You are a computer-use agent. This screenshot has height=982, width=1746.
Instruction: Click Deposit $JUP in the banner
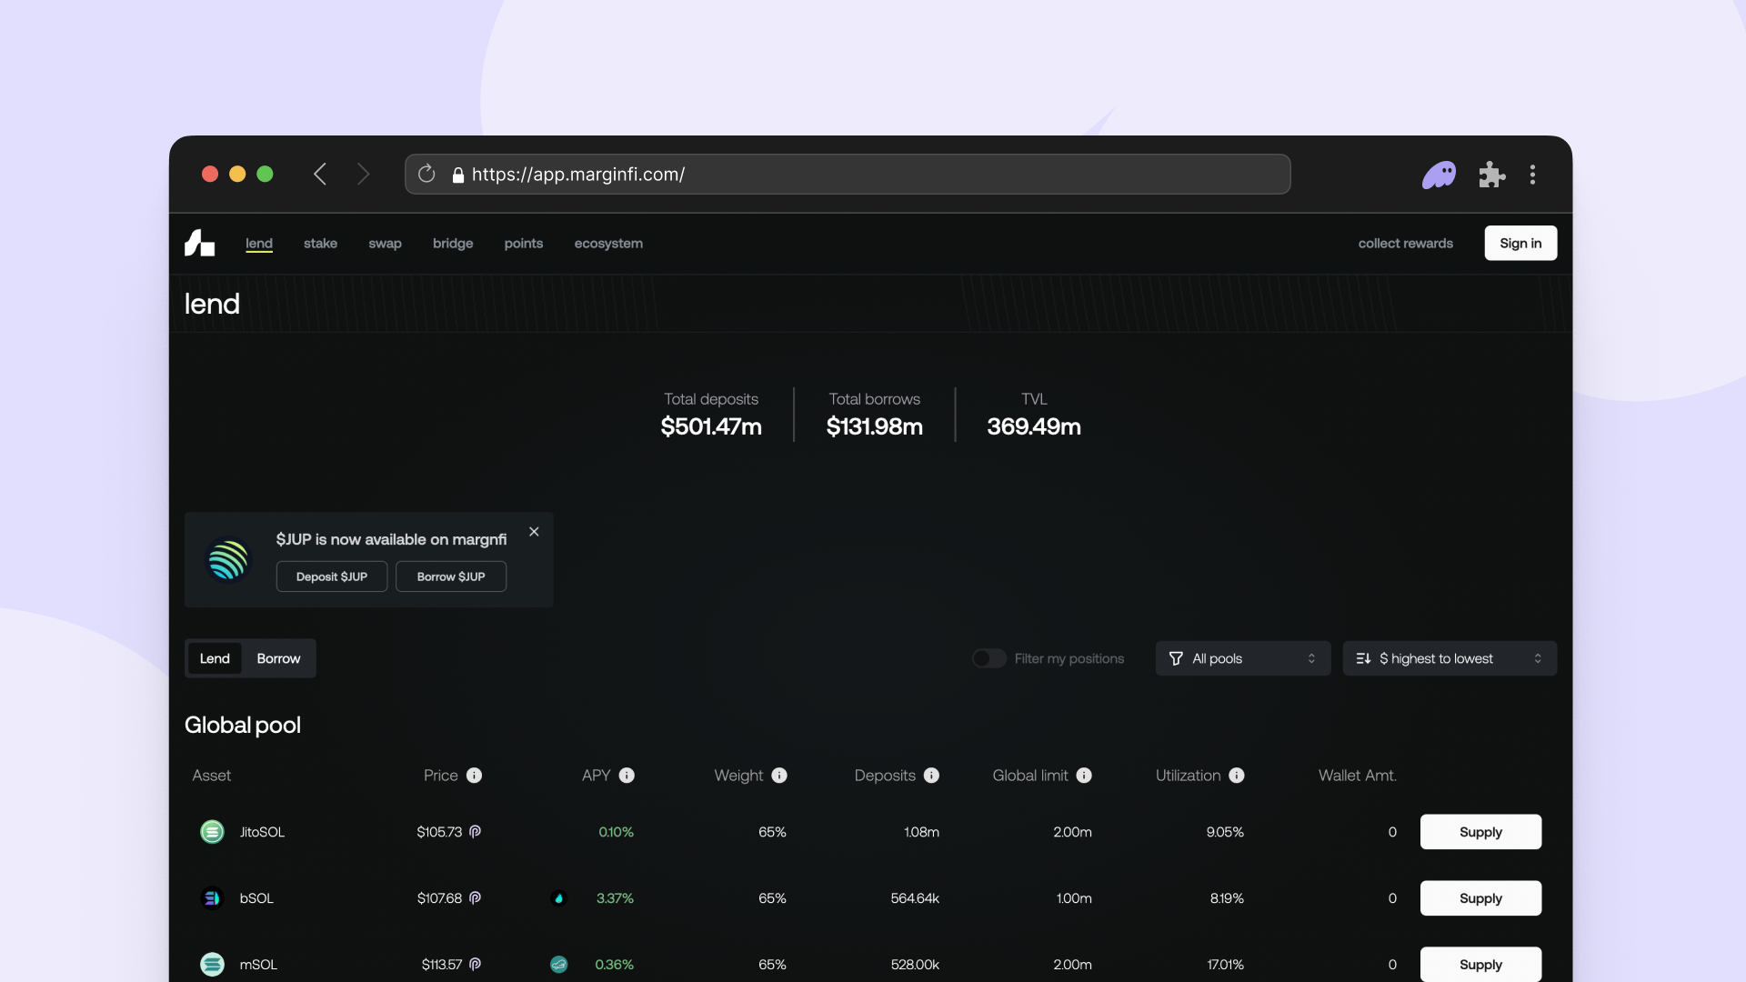point(331,576)
